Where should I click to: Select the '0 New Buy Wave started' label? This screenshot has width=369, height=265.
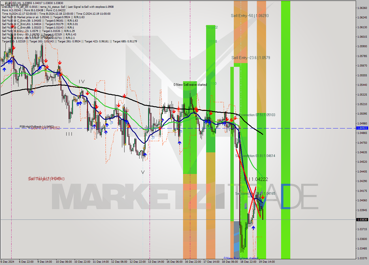(241, 258)
